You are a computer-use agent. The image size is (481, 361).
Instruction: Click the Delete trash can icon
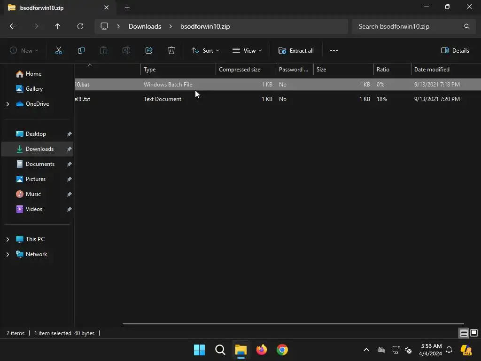click(x=171, y=51)
